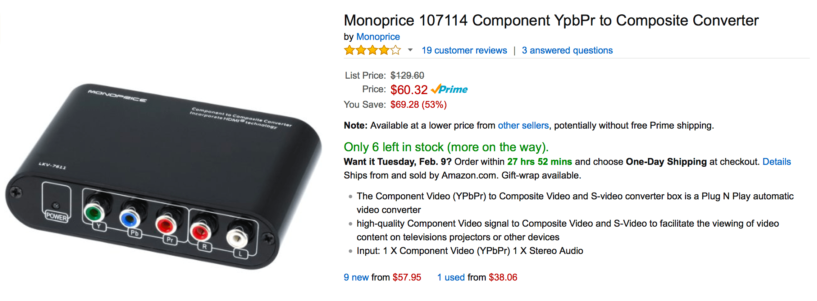Click the 'Only 6 left in stock' message
The image size is (817, 301).
pyautogui.click(x=446, y=147)
